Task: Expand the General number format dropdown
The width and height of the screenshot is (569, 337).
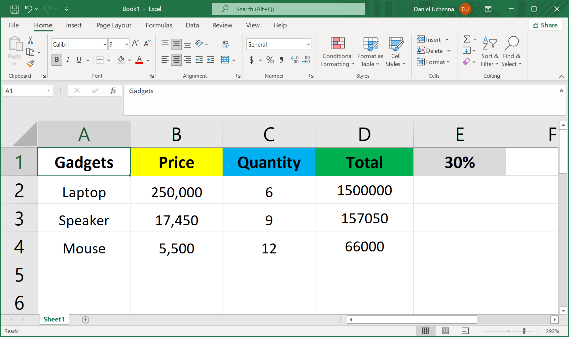Action: [x=308, y=44]
